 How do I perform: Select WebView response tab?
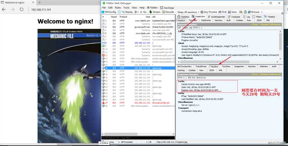[x=264, y=66]
